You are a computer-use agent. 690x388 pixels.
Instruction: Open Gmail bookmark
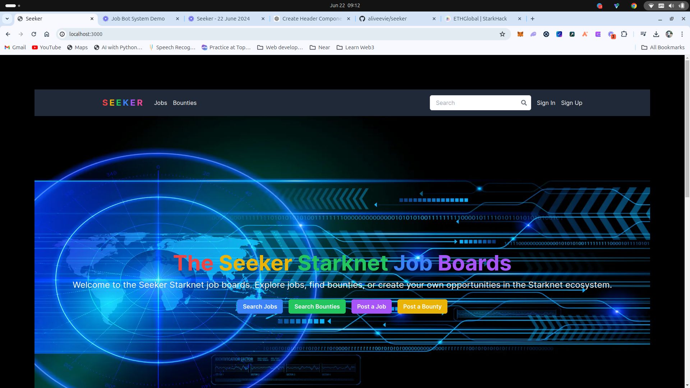tap(15, 47)
